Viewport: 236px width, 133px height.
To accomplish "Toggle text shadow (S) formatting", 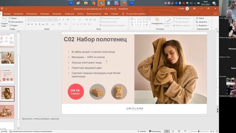I will pos(39,24).
